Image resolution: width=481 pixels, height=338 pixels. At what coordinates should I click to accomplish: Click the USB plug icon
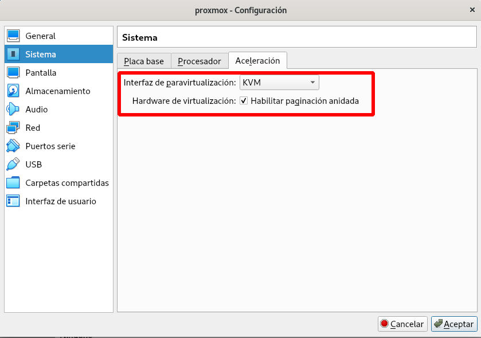coord(13,165)
